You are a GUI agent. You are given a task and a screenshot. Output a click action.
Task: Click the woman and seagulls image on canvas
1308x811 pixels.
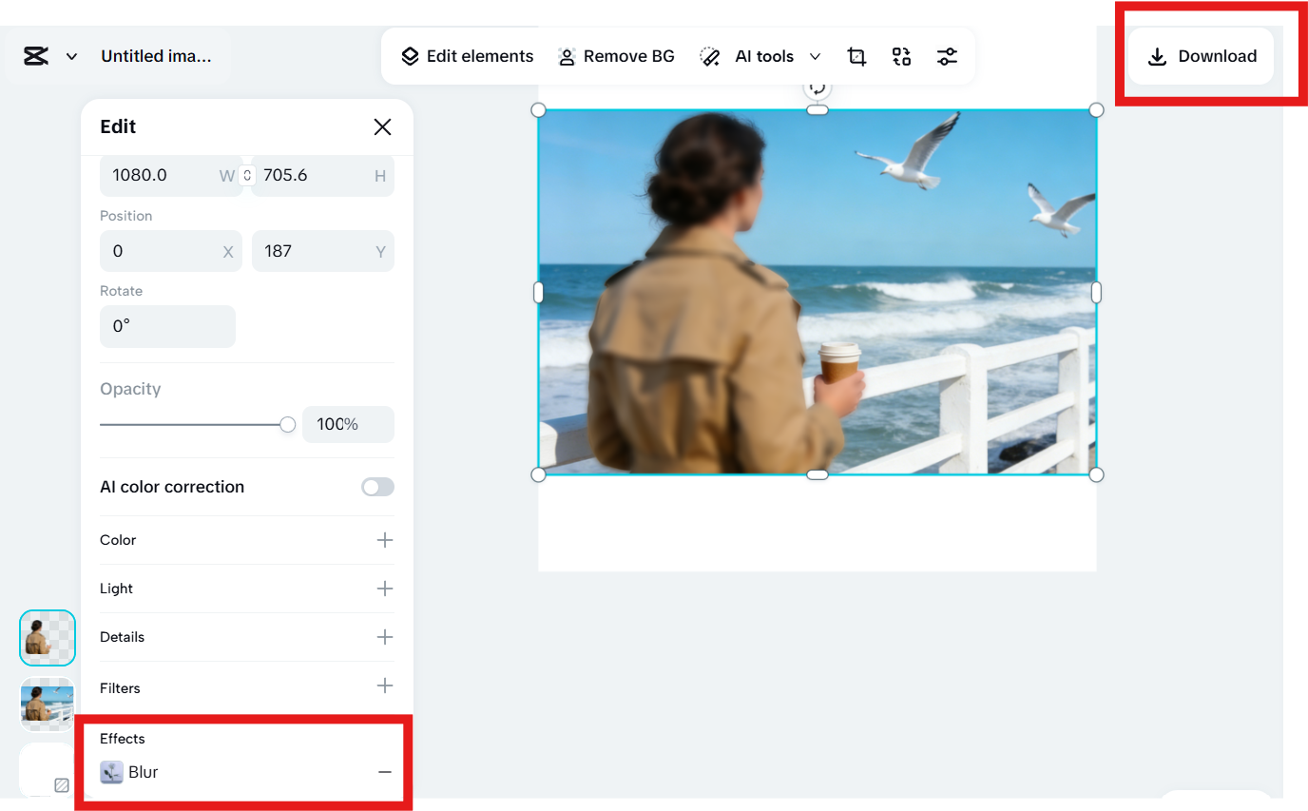(x=817, y=292)
